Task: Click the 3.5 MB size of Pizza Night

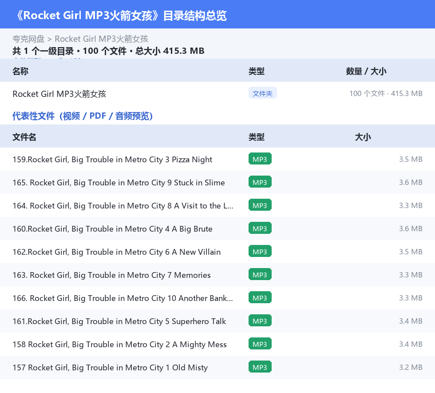Action: tap(411, 160)
